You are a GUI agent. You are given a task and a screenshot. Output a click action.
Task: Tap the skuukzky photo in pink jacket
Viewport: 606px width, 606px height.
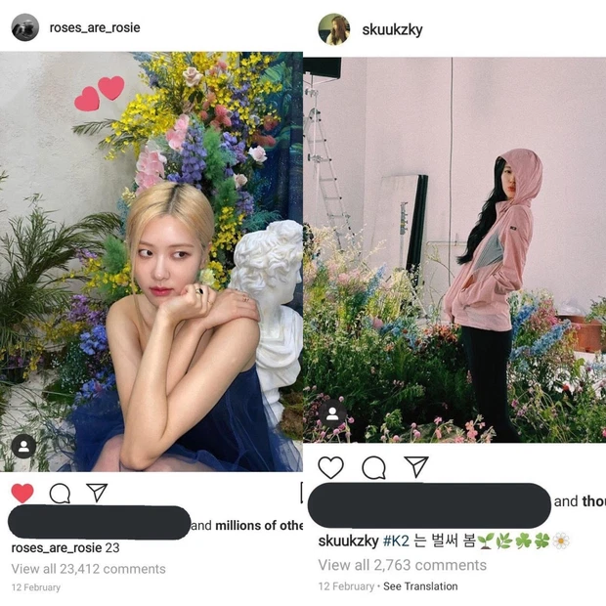pyautogui.click(x=454, y=249)
